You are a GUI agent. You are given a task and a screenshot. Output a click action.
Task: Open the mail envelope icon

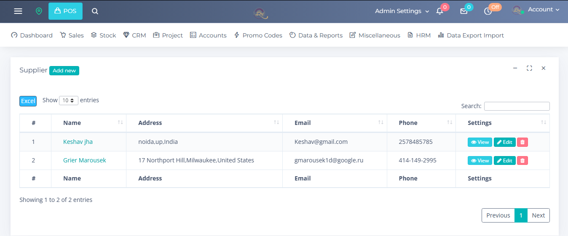[x=464, y=11]
